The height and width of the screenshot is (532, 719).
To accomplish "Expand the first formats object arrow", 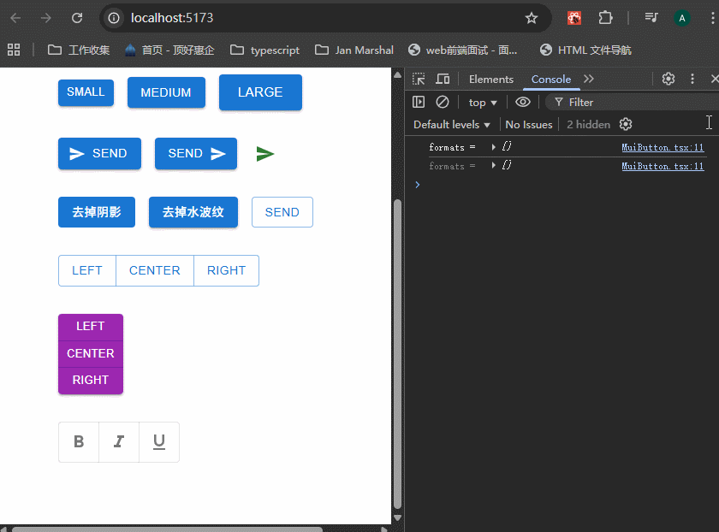I will (x=494, y=147).
